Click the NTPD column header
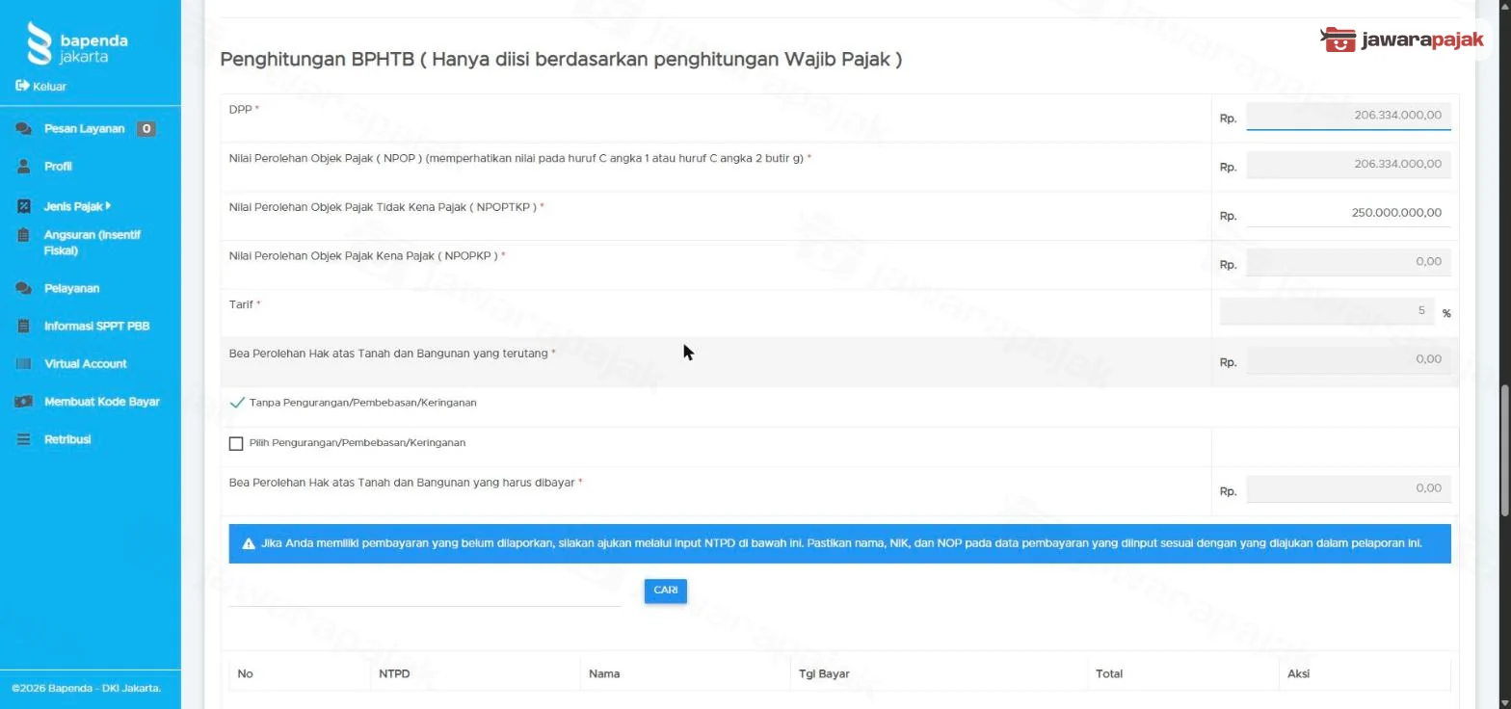 point(394,673)
